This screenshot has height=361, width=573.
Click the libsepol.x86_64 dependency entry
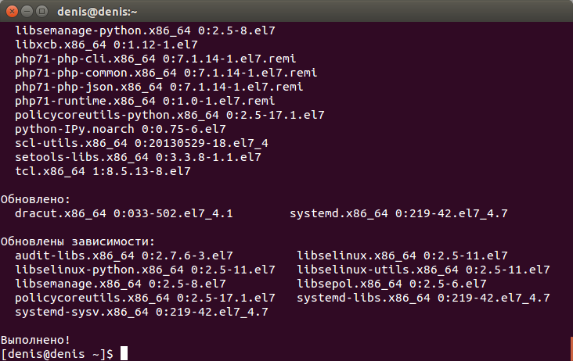pyautogui.click(x=391, y=284)
